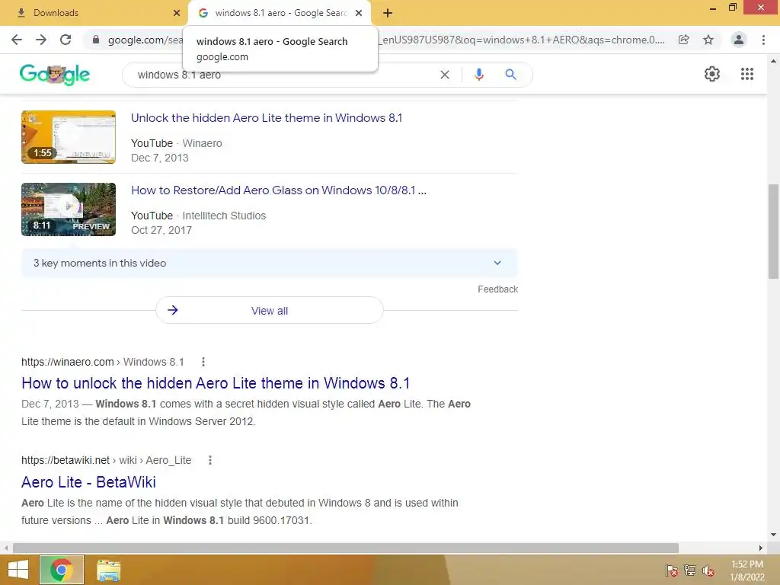Share this page via address bar icon
This screenshot has width=780, height=585.
[x=684, y=40]
